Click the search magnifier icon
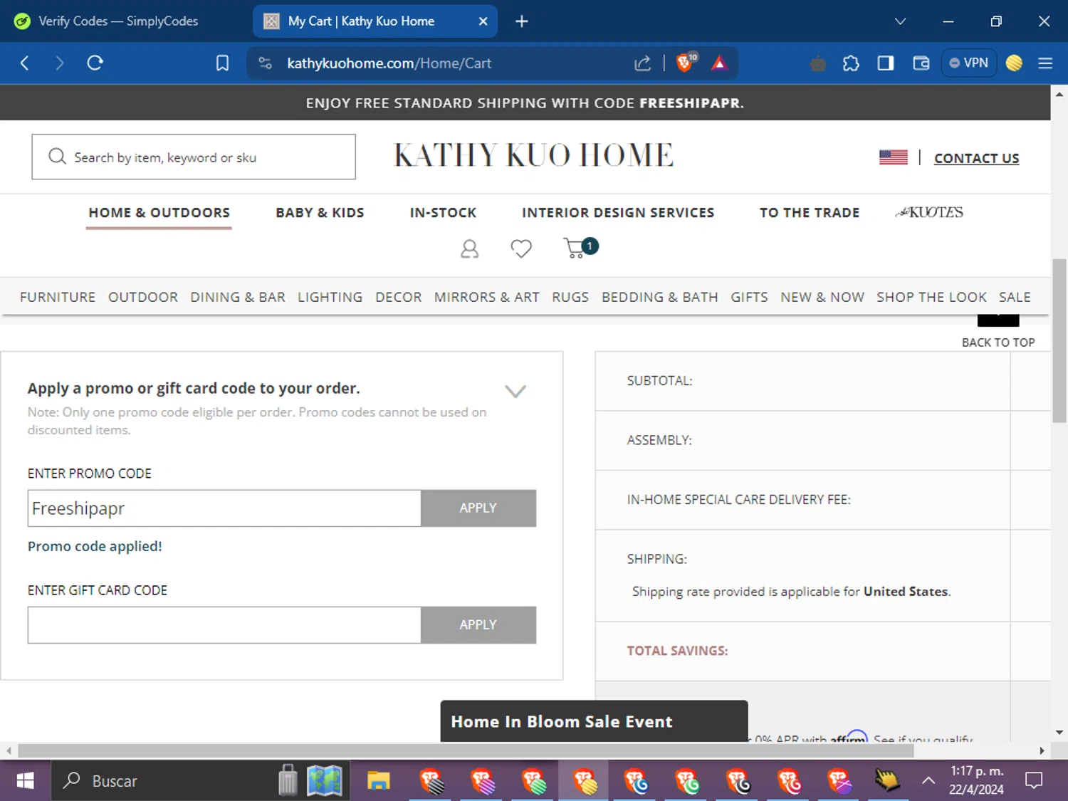 [57, 157]
